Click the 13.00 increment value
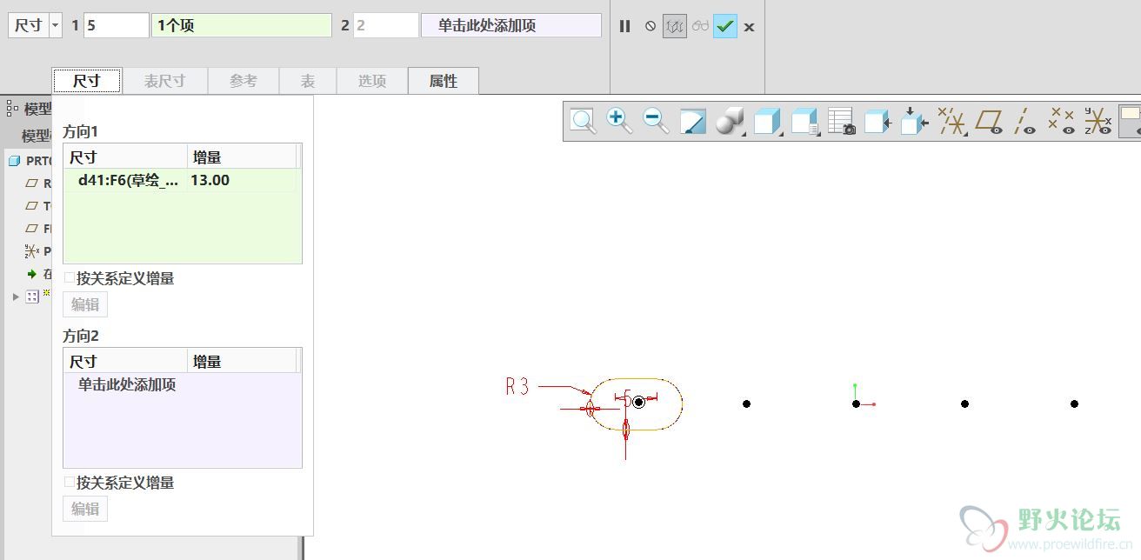Viewport: 1141px width, 560px height. coord(210,181)
